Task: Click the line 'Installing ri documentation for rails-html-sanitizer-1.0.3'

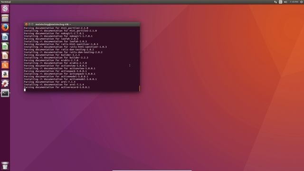Action: tap(66, 47)
